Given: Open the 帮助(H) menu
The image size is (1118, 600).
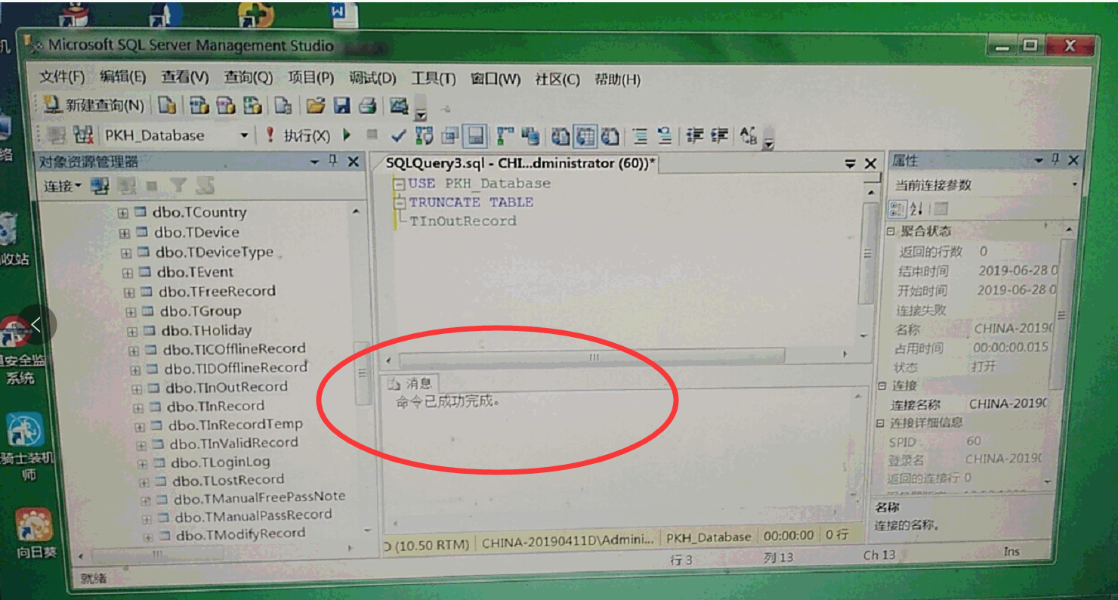Looking at the screenshot, I should (617, 79).
